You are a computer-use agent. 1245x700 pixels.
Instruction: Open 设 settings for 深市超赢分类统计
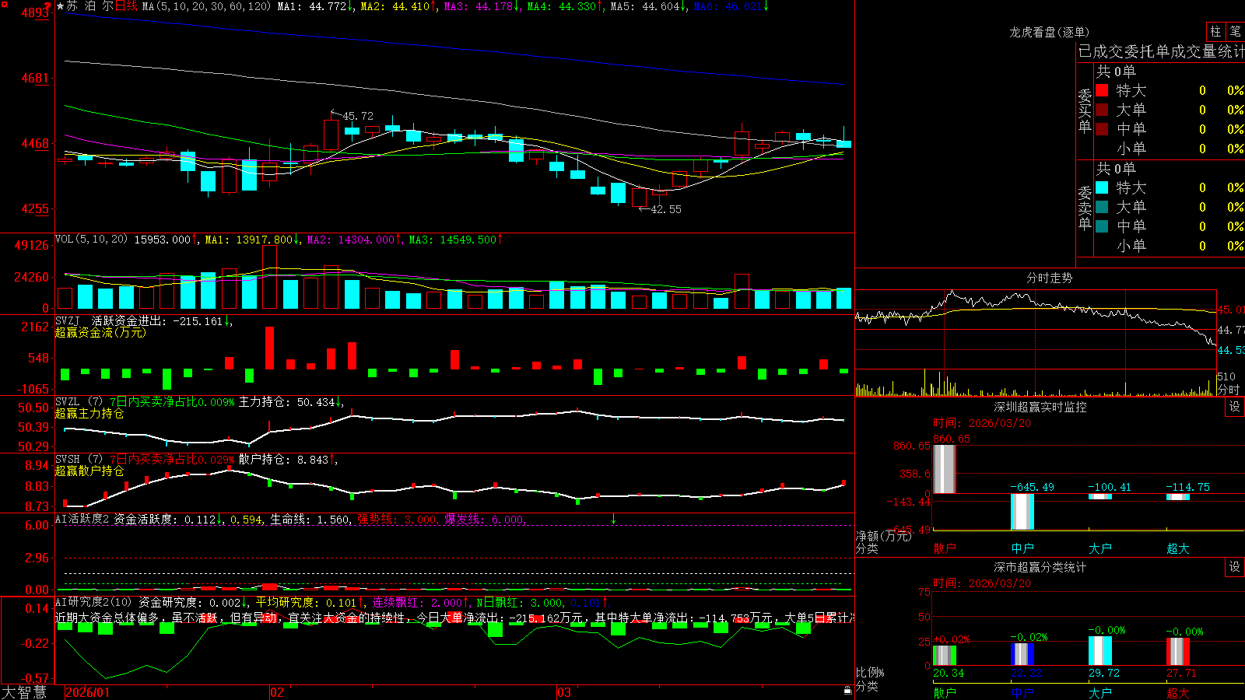click(1234, 567)
